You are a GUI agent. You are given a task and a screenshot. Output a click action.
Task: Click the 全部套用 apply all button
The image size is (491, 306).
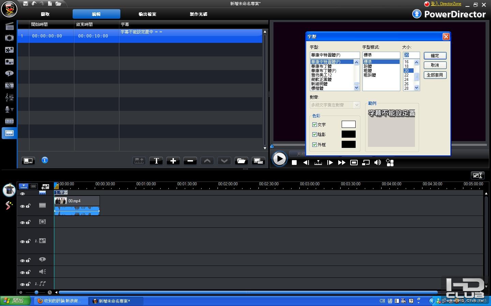(x=435, y=75)
